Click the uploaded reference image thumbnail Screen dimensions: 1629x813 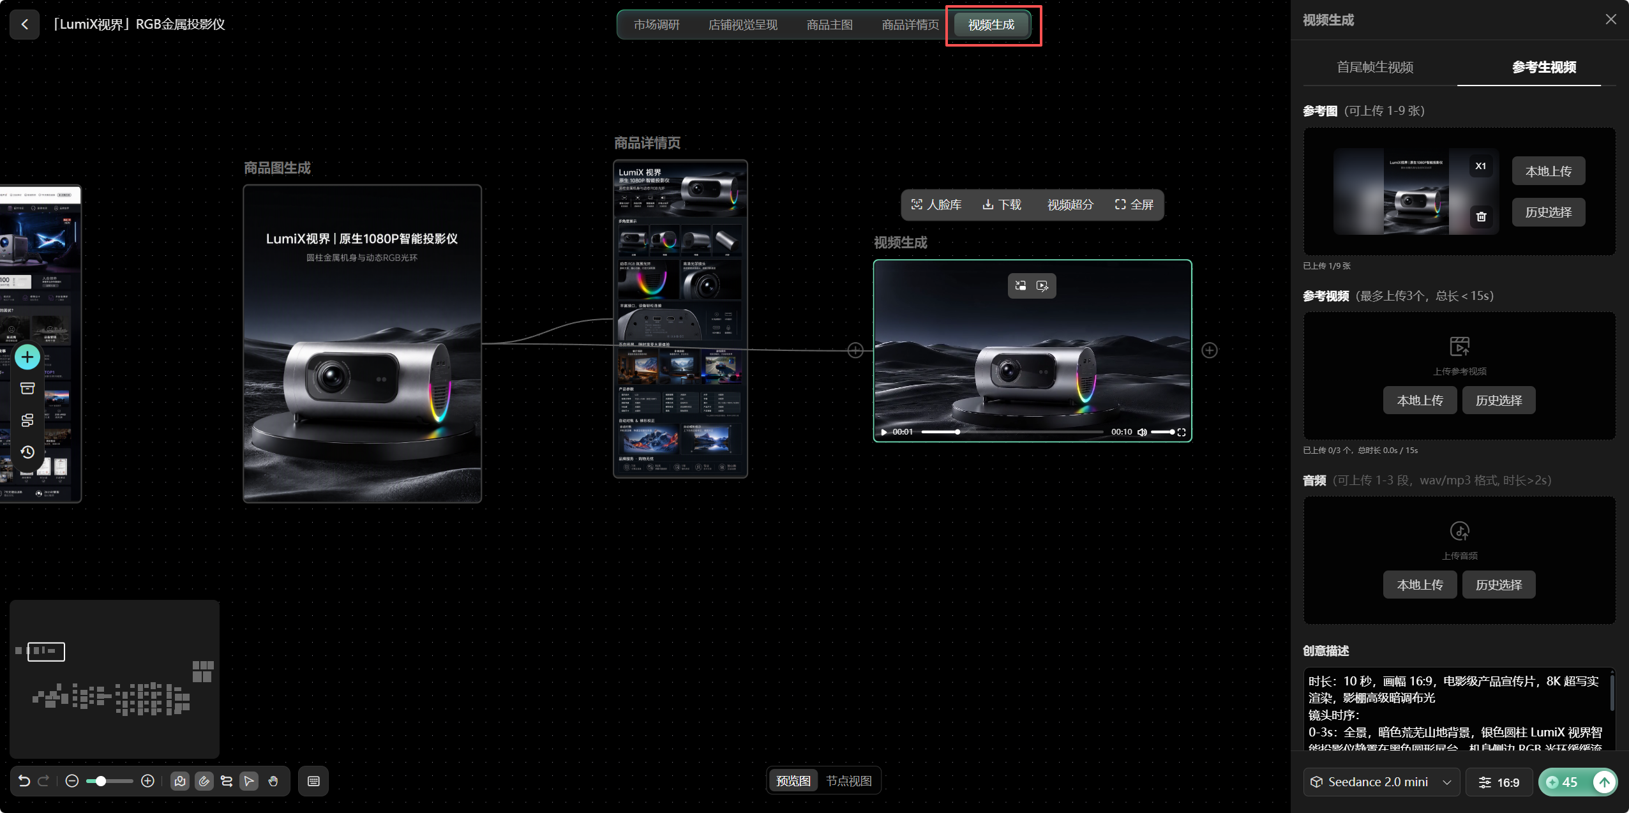click(1416, 191)
